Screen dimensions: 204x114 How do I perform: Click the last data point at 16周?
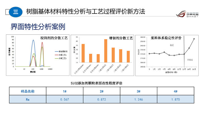(x=194, y=39)
